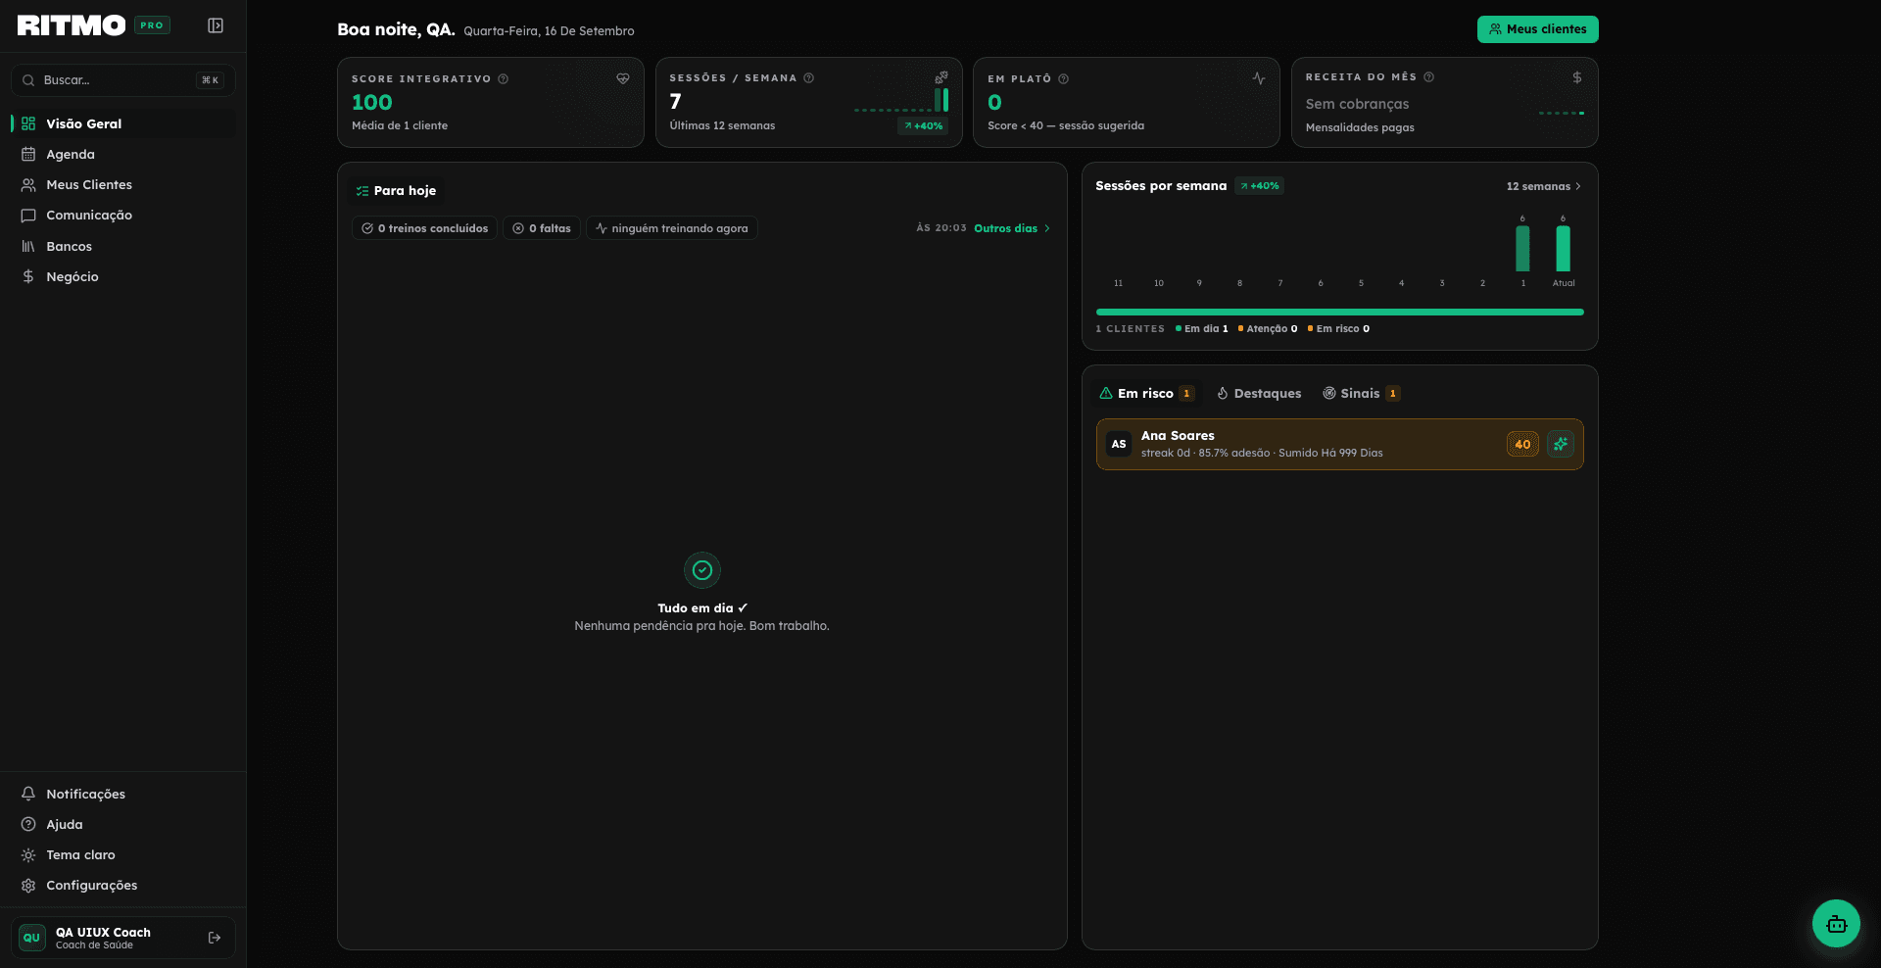Click the AS avatar of Ana Soares

click(1119, 444)
